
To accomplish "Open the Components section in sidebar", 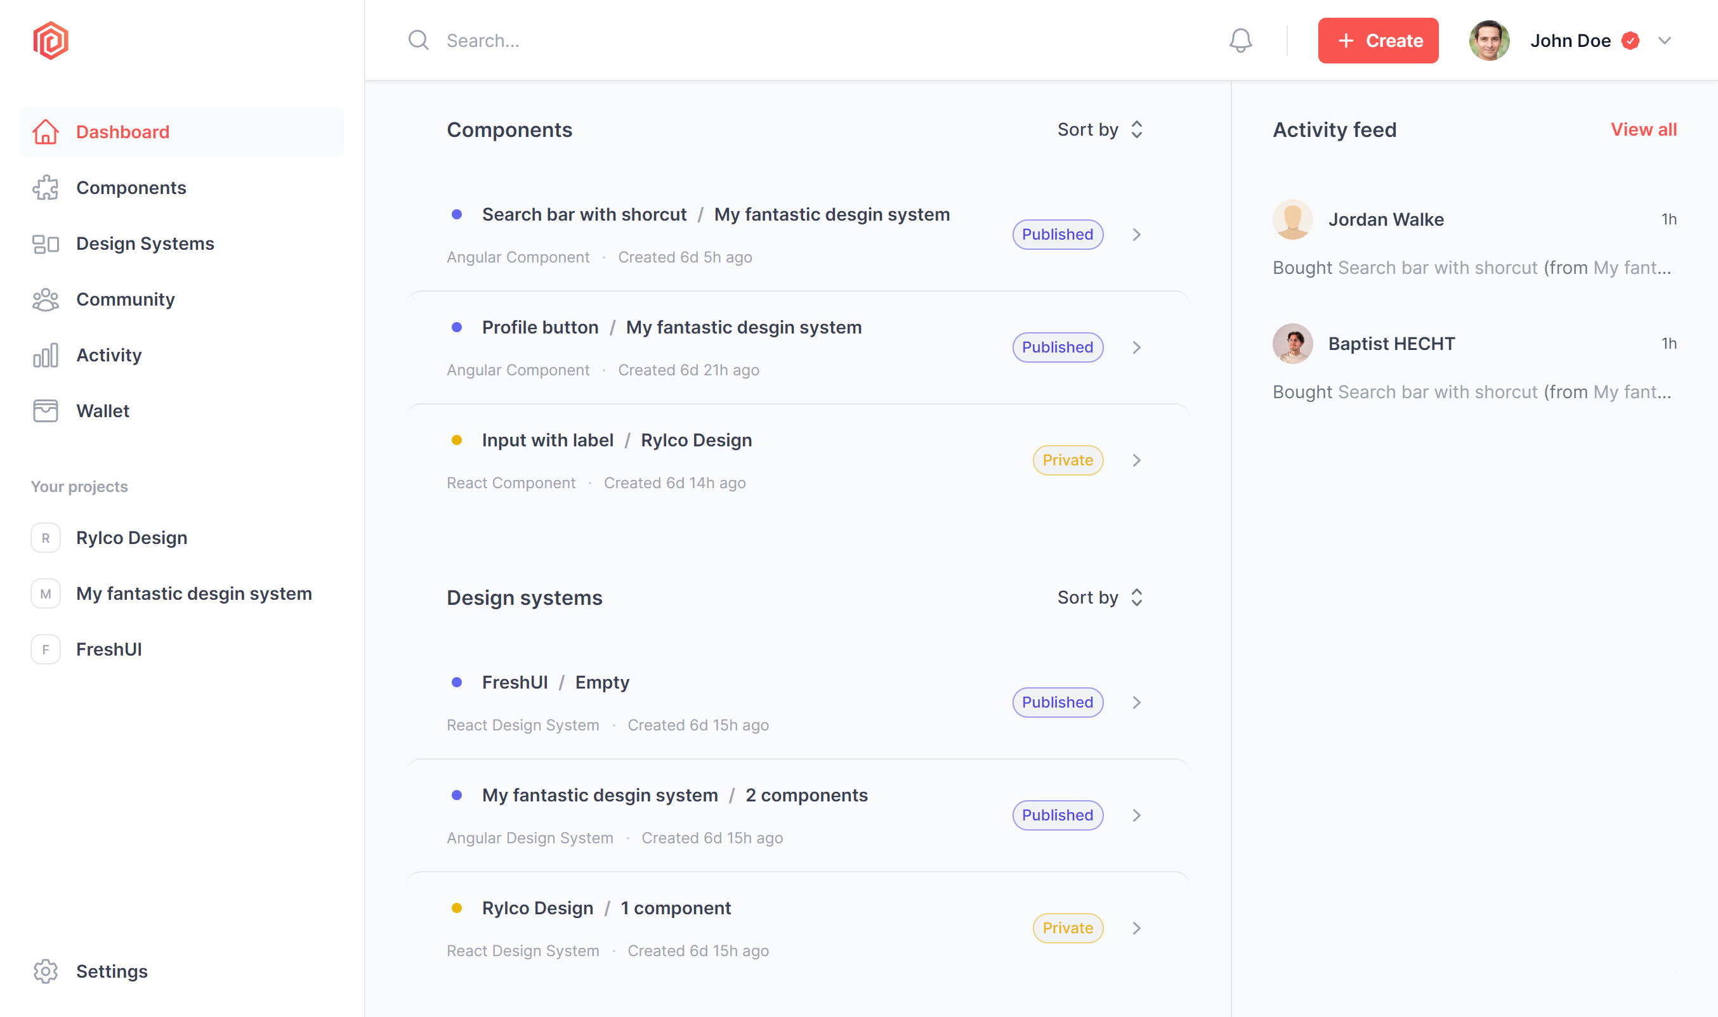I will pyautogui.click(x=131, y=188).
